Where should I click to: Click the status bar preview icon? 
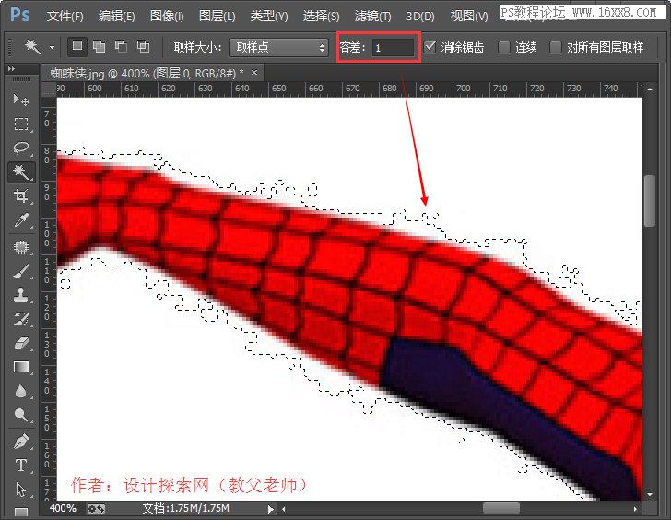point(96,509)
